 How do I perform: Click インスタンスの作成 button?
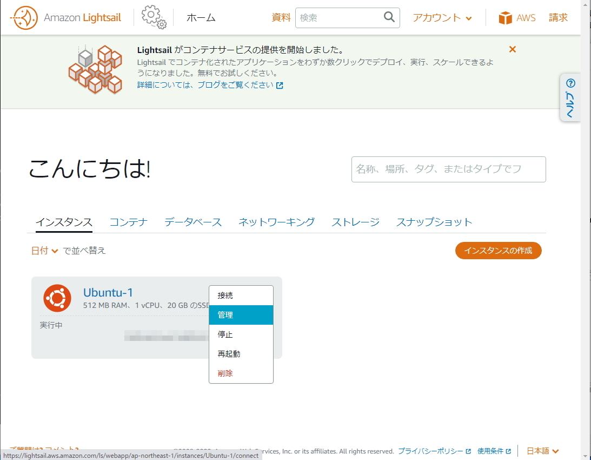pos(499,251)
